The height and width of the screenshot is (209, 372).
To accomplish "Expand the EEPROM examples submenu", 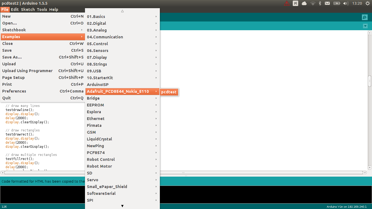I will [x=122, y=105].
